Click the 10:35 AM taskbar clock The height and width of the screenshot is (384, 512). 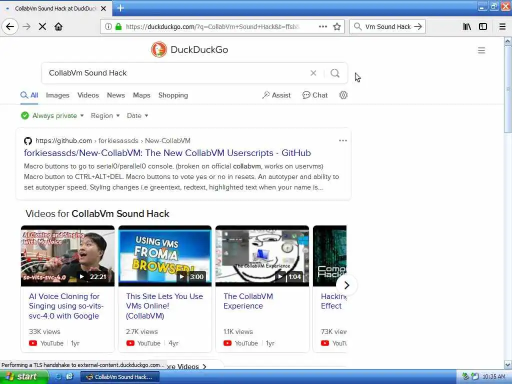pyautogui.click(x=494, y=376)
